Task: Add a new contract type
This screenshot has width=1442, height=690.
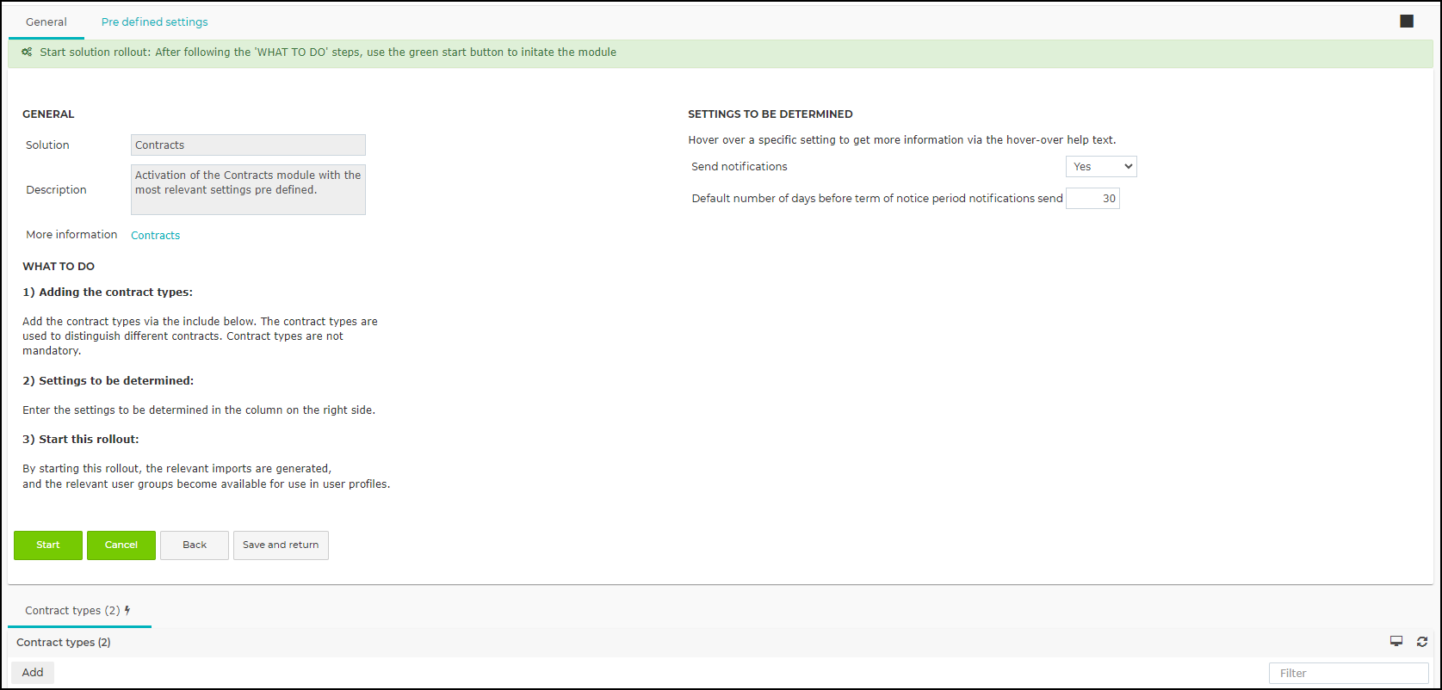Action: coord(33,673)
